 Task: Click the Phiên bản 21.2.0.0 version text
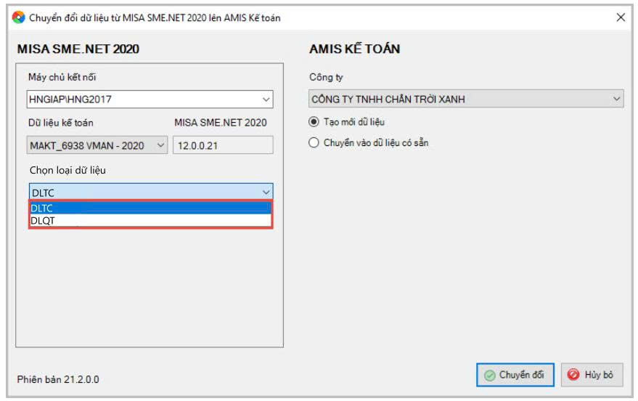click(58, 379)
